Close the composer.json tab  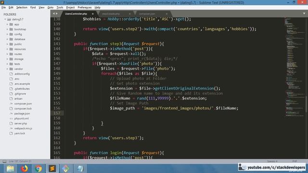tap(167, 14)
